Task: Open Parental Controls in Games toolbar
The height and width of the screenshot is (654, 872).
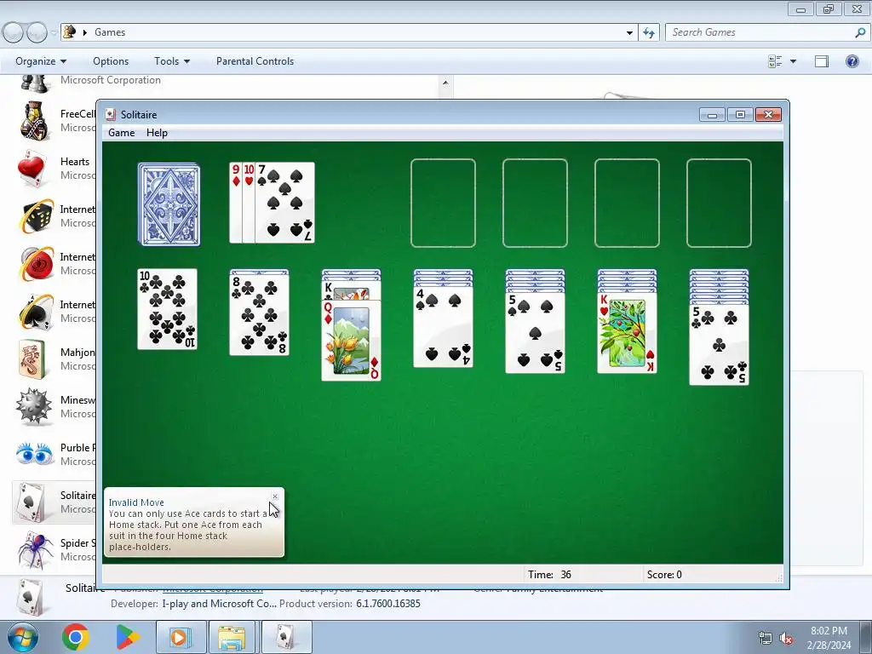Action: coord(255,61)
